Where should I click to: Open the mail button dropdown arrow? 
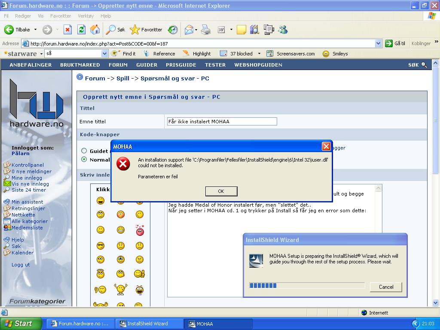point(196,30)
